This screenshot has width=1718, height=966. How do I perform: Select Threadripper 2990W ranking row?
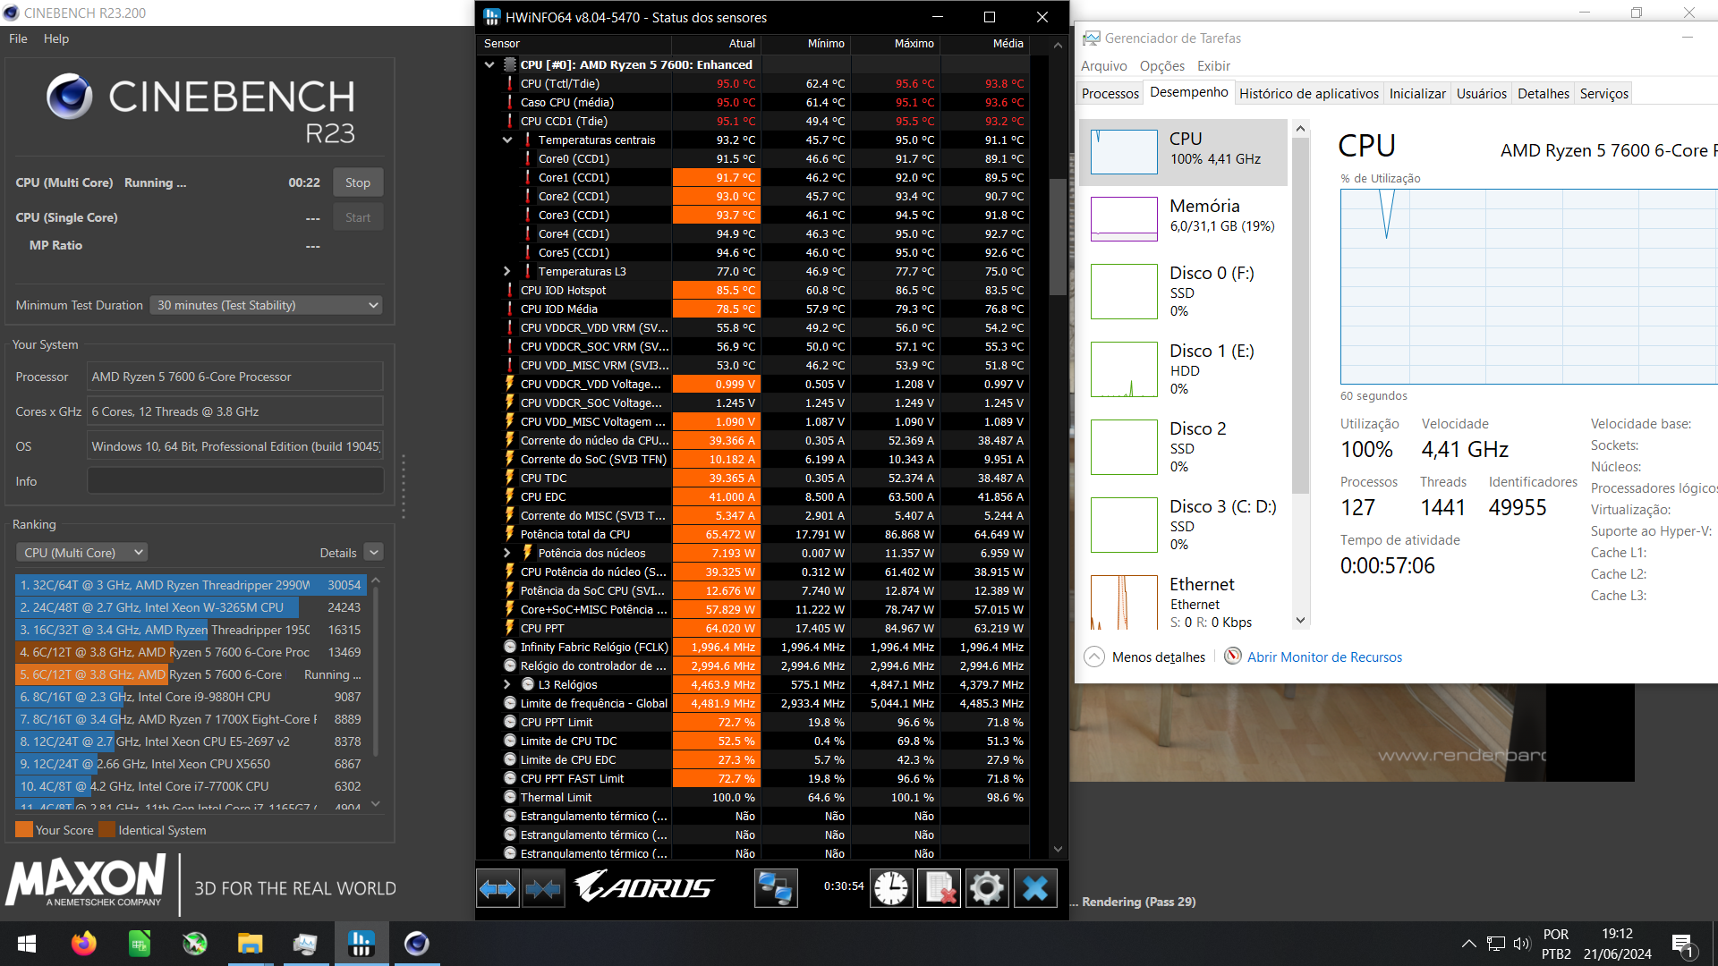pos(191,585)
